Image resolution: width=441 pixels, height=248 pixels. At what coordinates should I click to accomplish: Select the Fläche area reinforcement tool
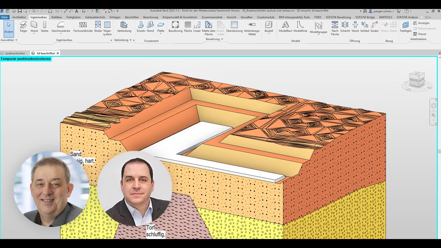tap(188, 27)
